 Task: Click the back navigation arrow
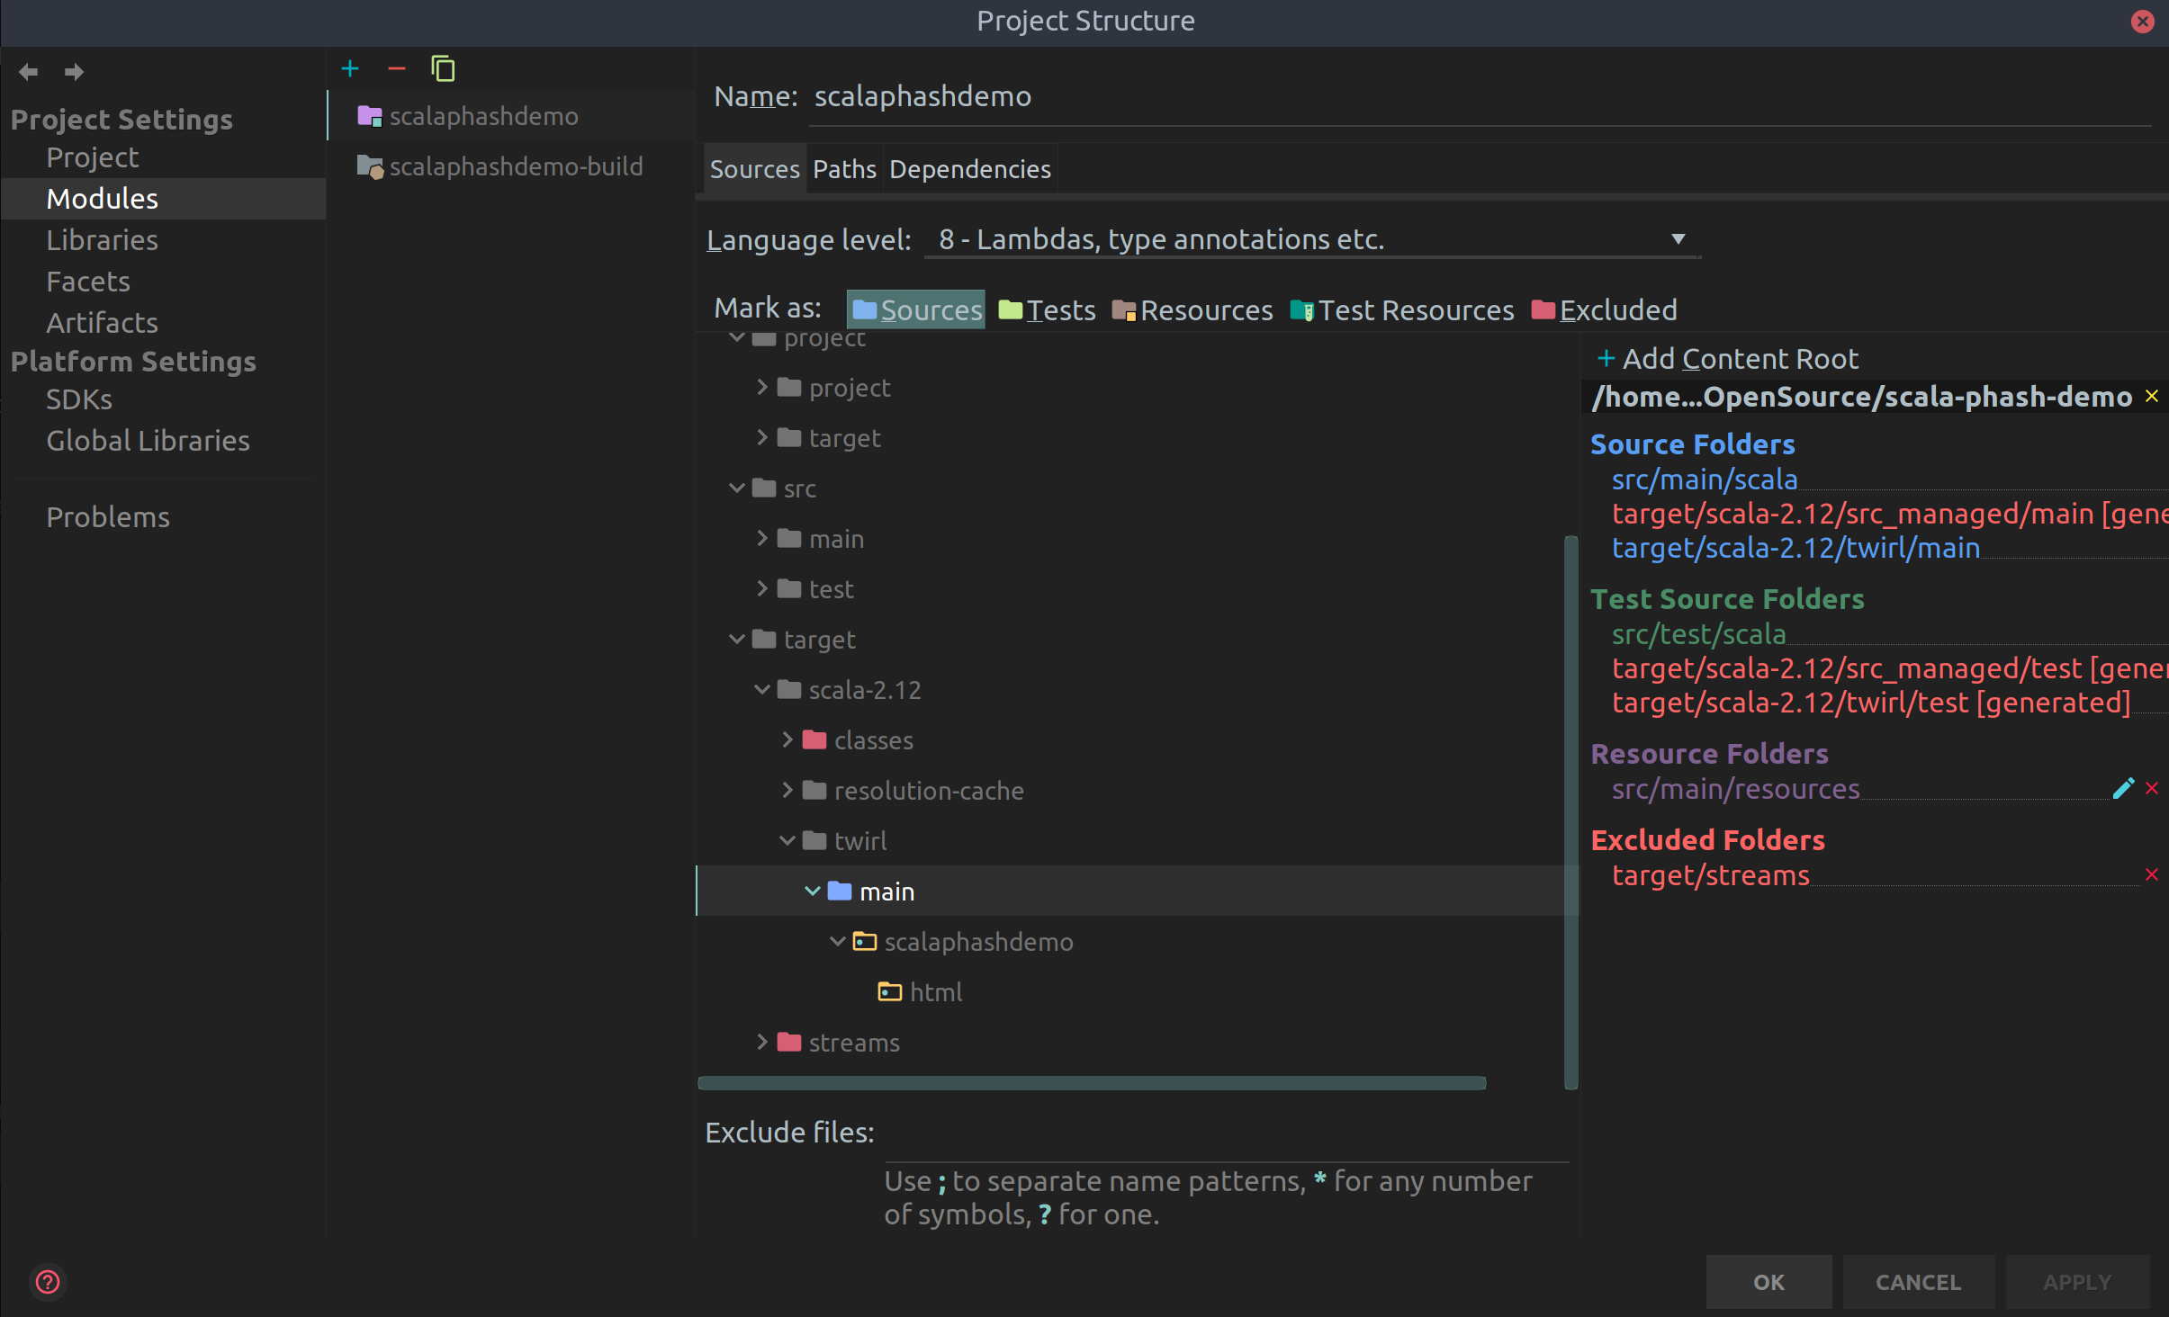click(x=28, y=72)
